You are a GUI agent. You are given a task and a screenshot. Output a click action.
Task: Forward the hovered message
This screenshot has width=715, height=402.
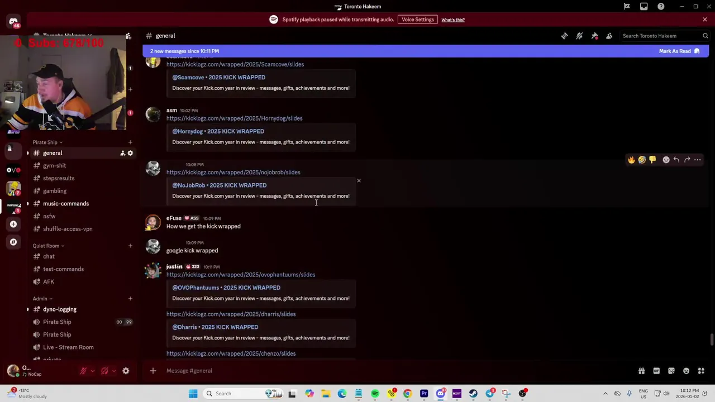687,160
